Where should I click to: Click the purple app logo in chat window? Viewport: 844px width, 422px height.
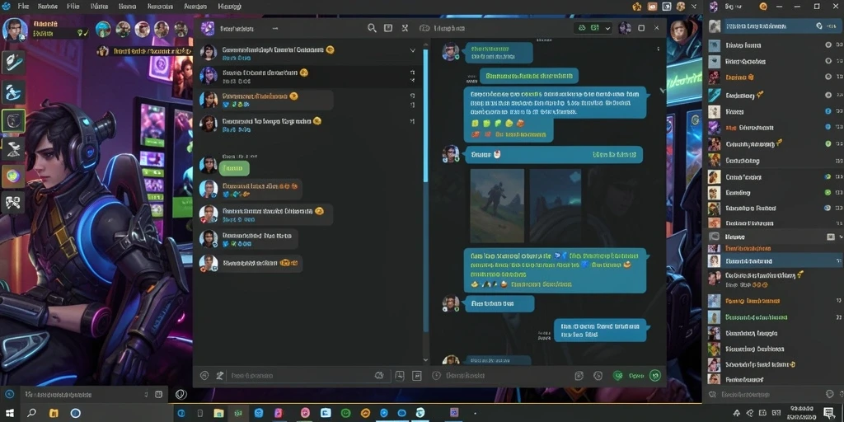point(208,28)
